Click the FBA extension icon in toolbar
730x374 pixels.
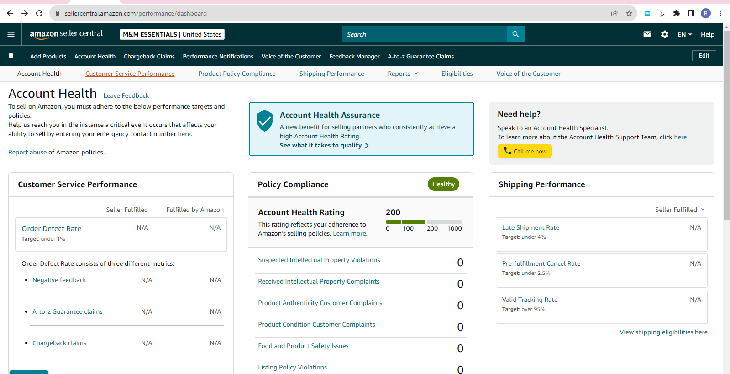[x=647, y=13]
